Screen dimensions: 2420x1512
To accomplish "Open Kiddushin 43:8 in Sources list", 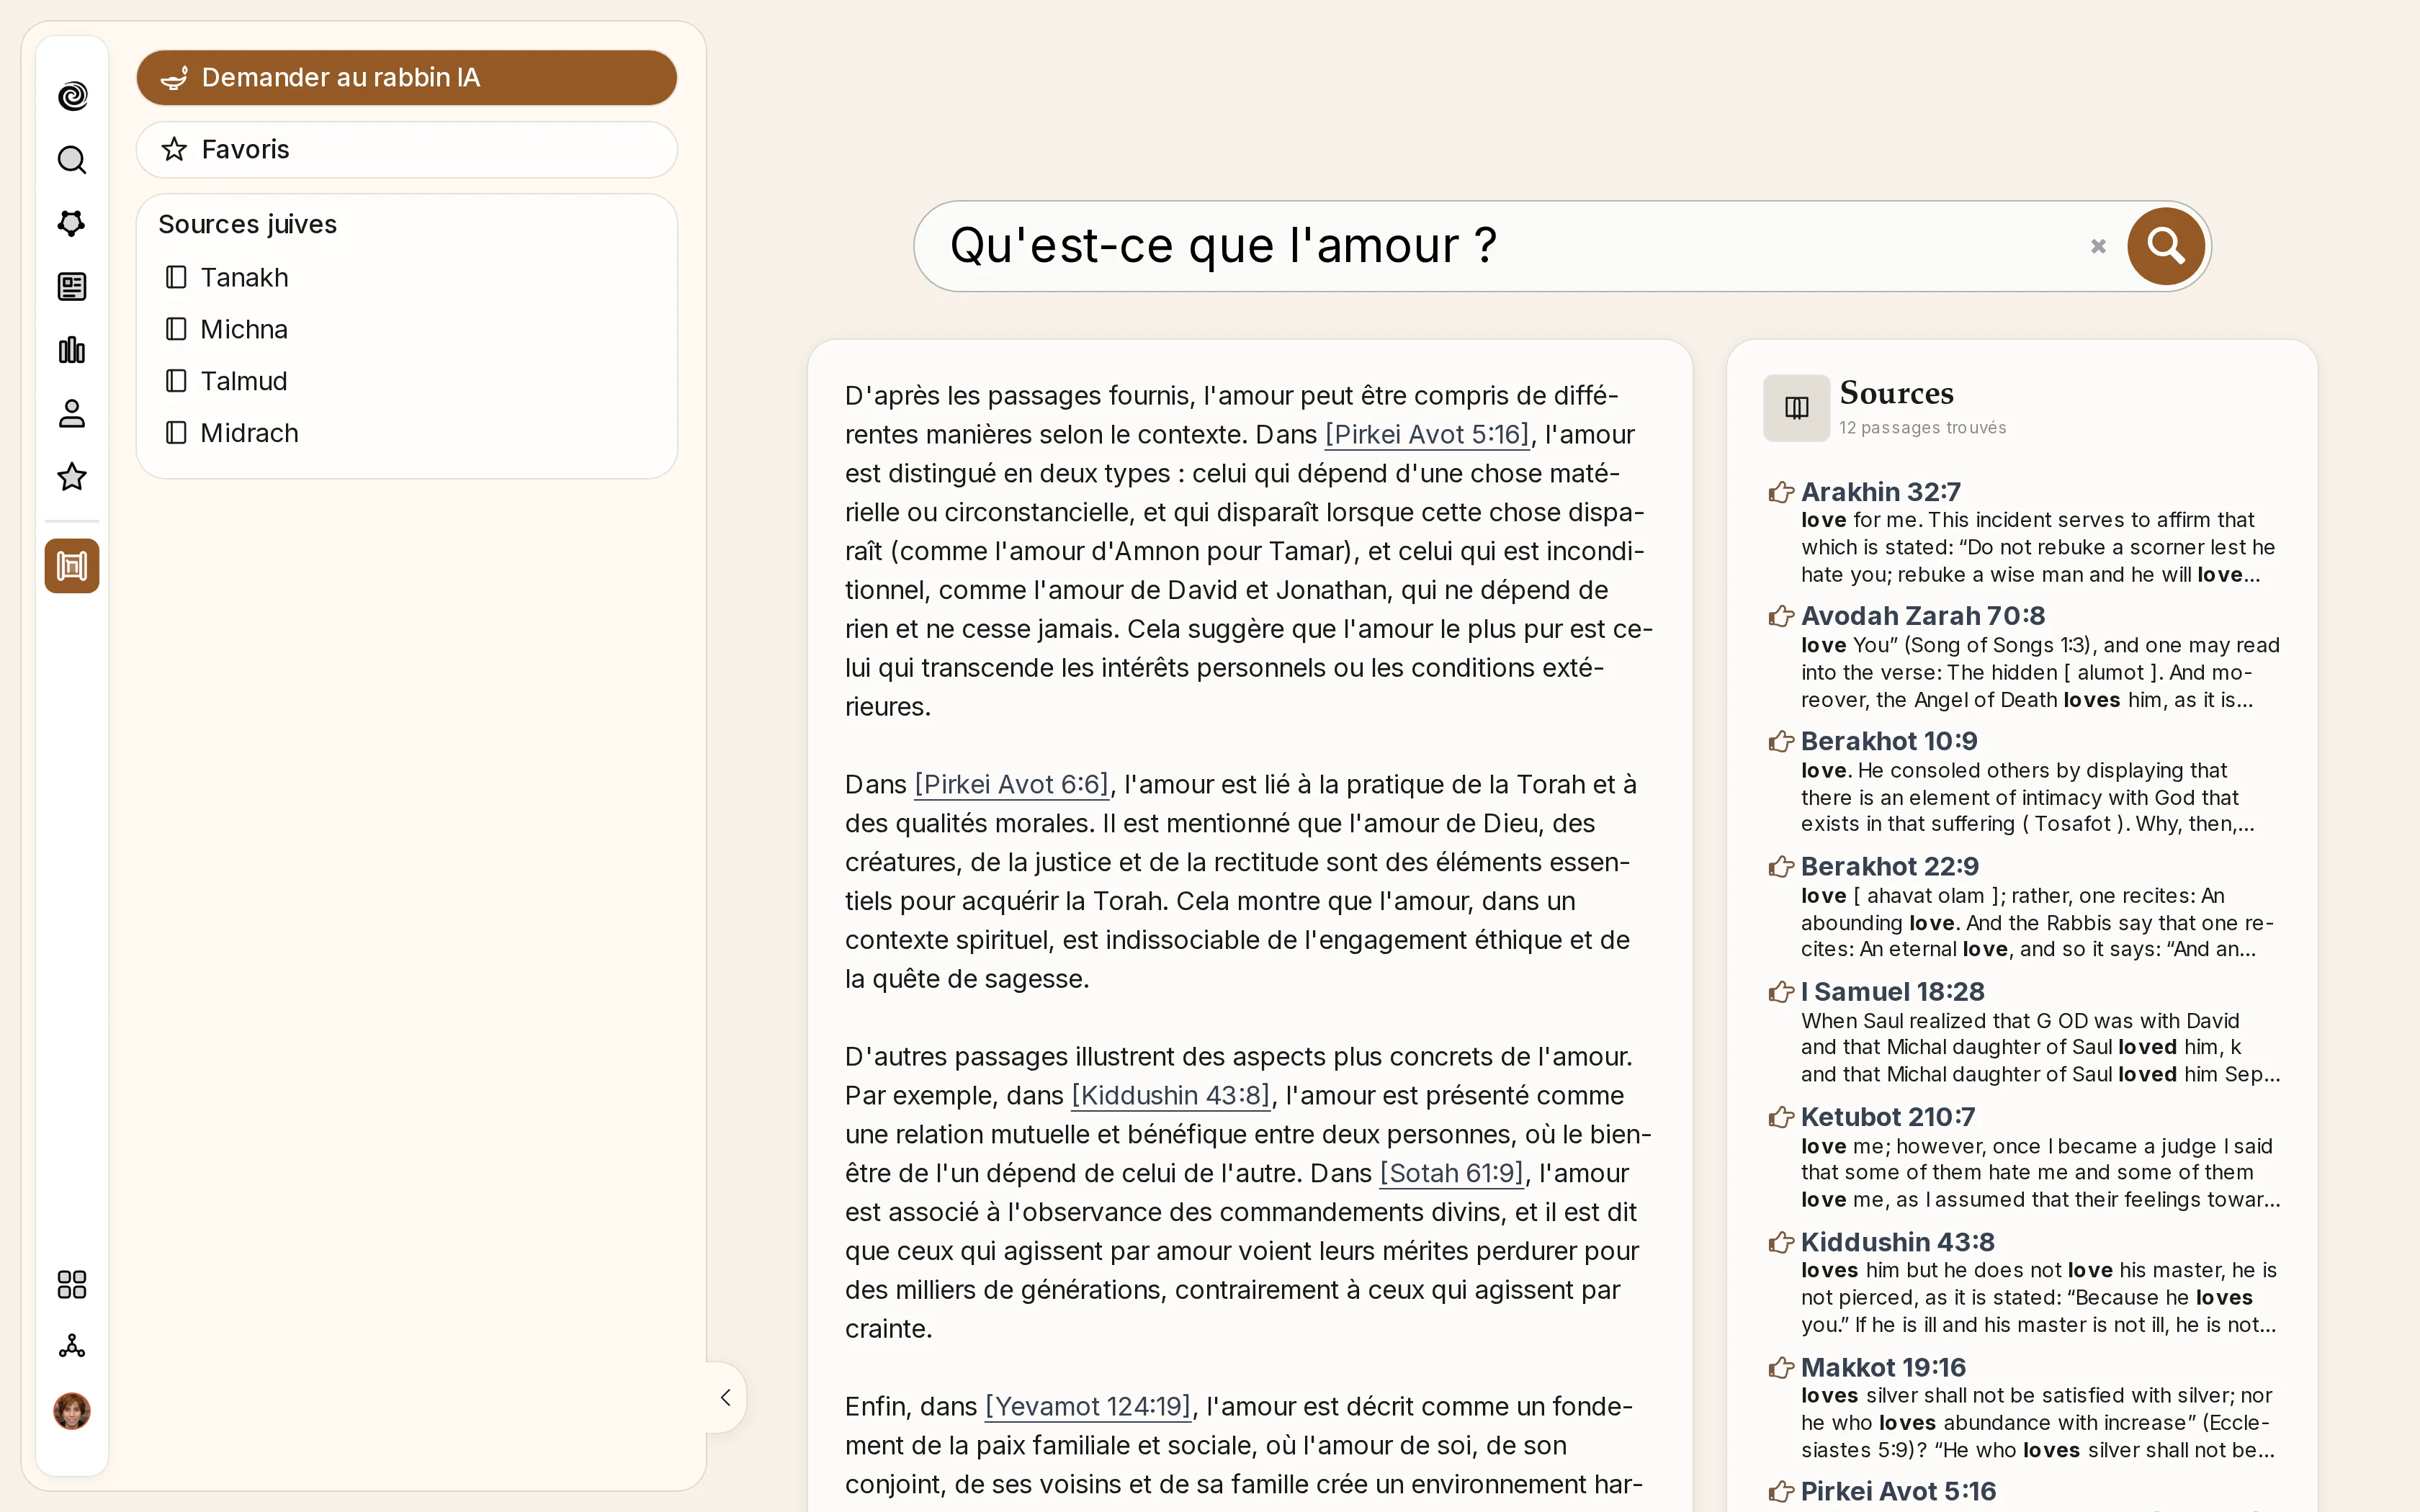I will (1898, 1242).
